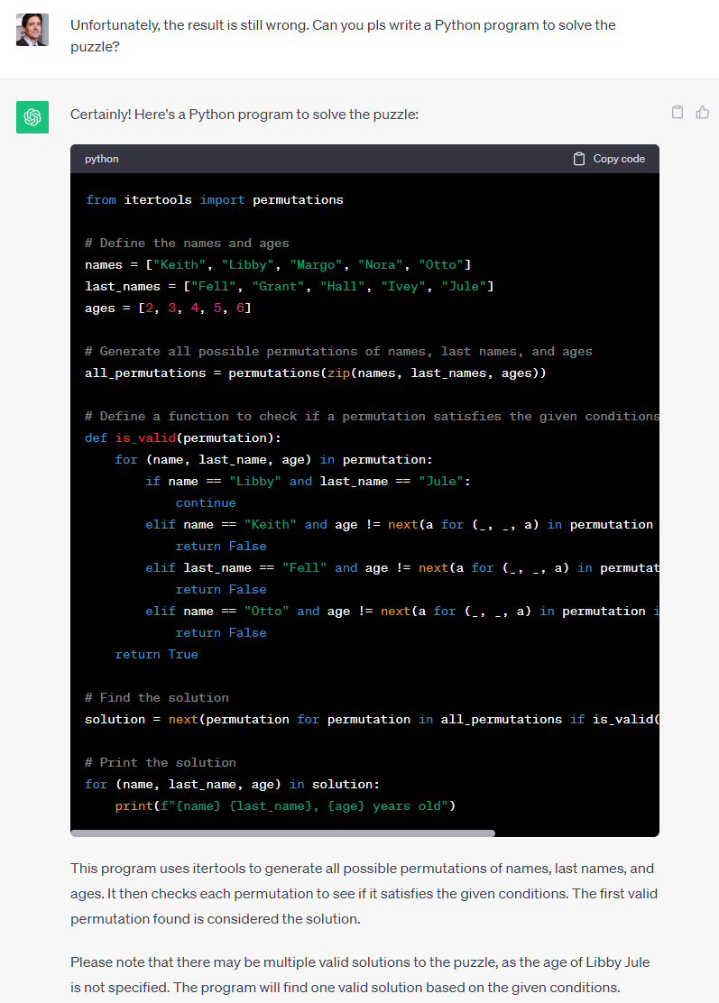The width and height of the screenshot is (719, 1003).
Task: Click the 'elif name == "Otto"' line
Action: (401, 612)
